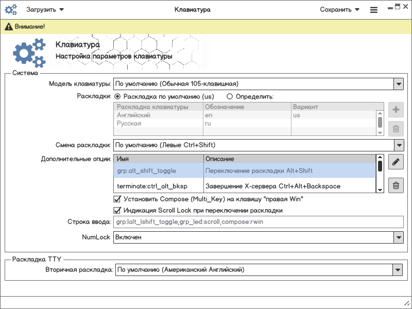Click the warning triangle icon
Image resolution: width=412 pixels, height=309 pixels.
click(9, 26)
